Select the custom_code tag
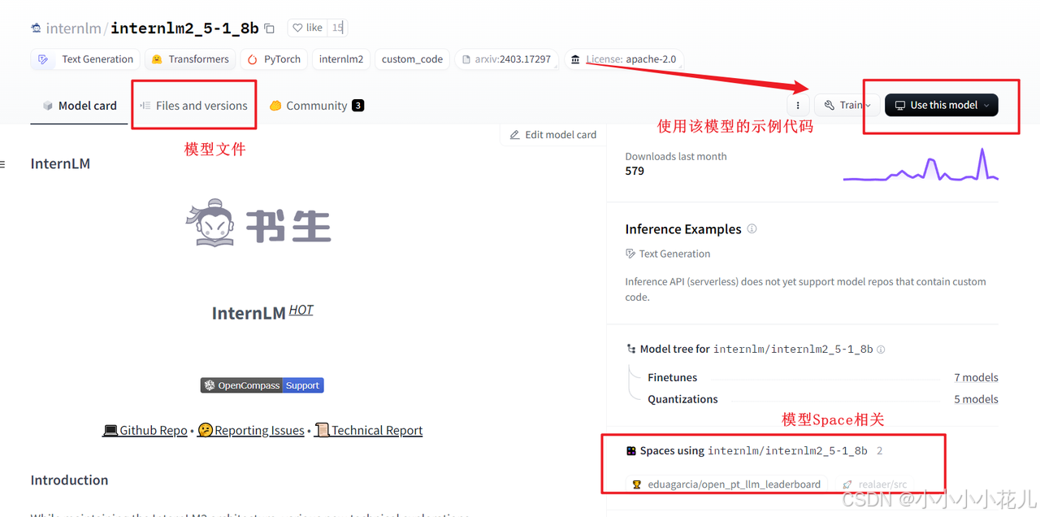Viewport: 1040px width, 517px height. coord(412,59)
